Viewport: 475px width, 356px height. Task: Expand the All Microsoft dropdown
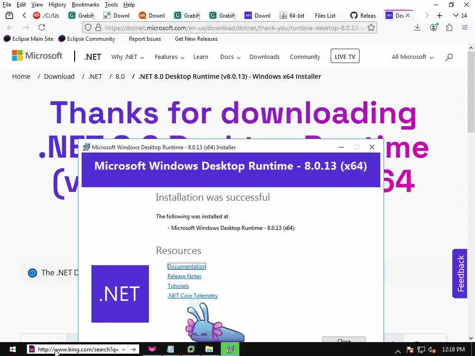[x=412, y=57]
